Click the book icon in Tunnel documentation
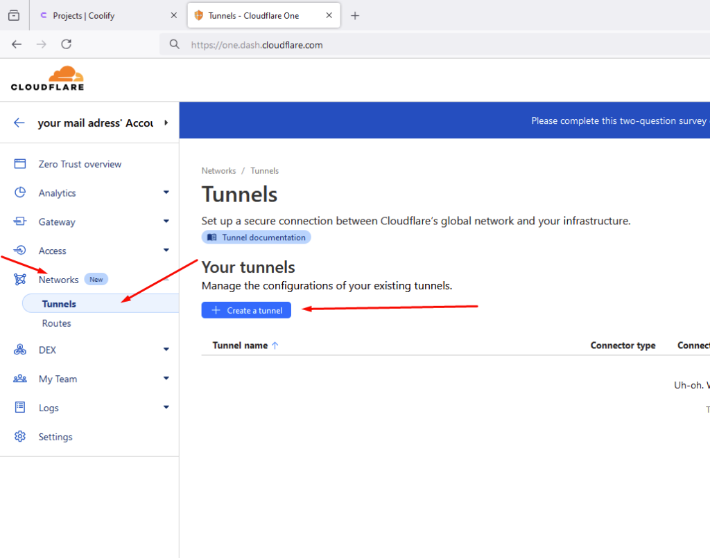 [x=212, y=237]
